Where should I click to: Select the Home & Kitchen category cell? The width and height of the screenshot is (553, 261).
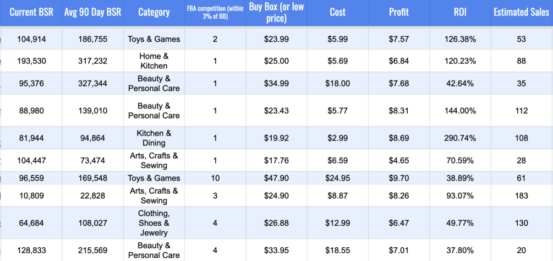coord(154,61)
